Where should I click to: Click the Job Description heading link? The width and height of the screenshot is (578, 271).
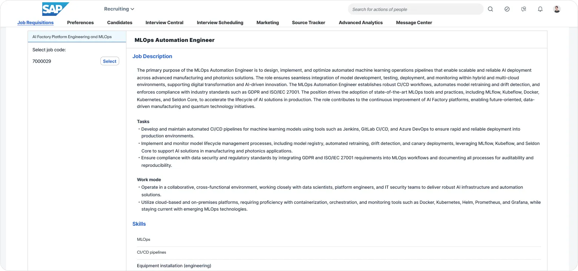click(152, 56)
